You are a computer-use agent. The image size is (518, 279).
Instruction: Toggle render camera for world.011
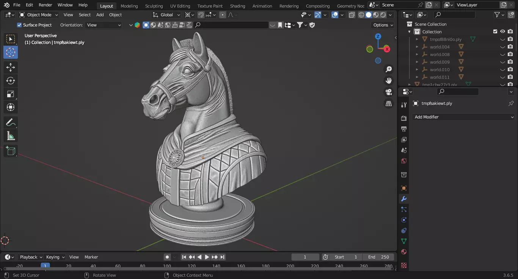pos(510,77)
